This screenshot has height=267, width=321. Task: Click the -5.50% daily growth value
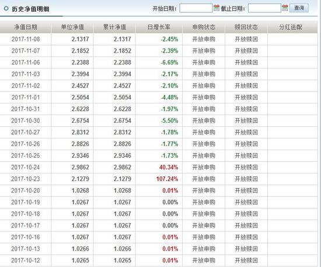click(x=169, y=120)
